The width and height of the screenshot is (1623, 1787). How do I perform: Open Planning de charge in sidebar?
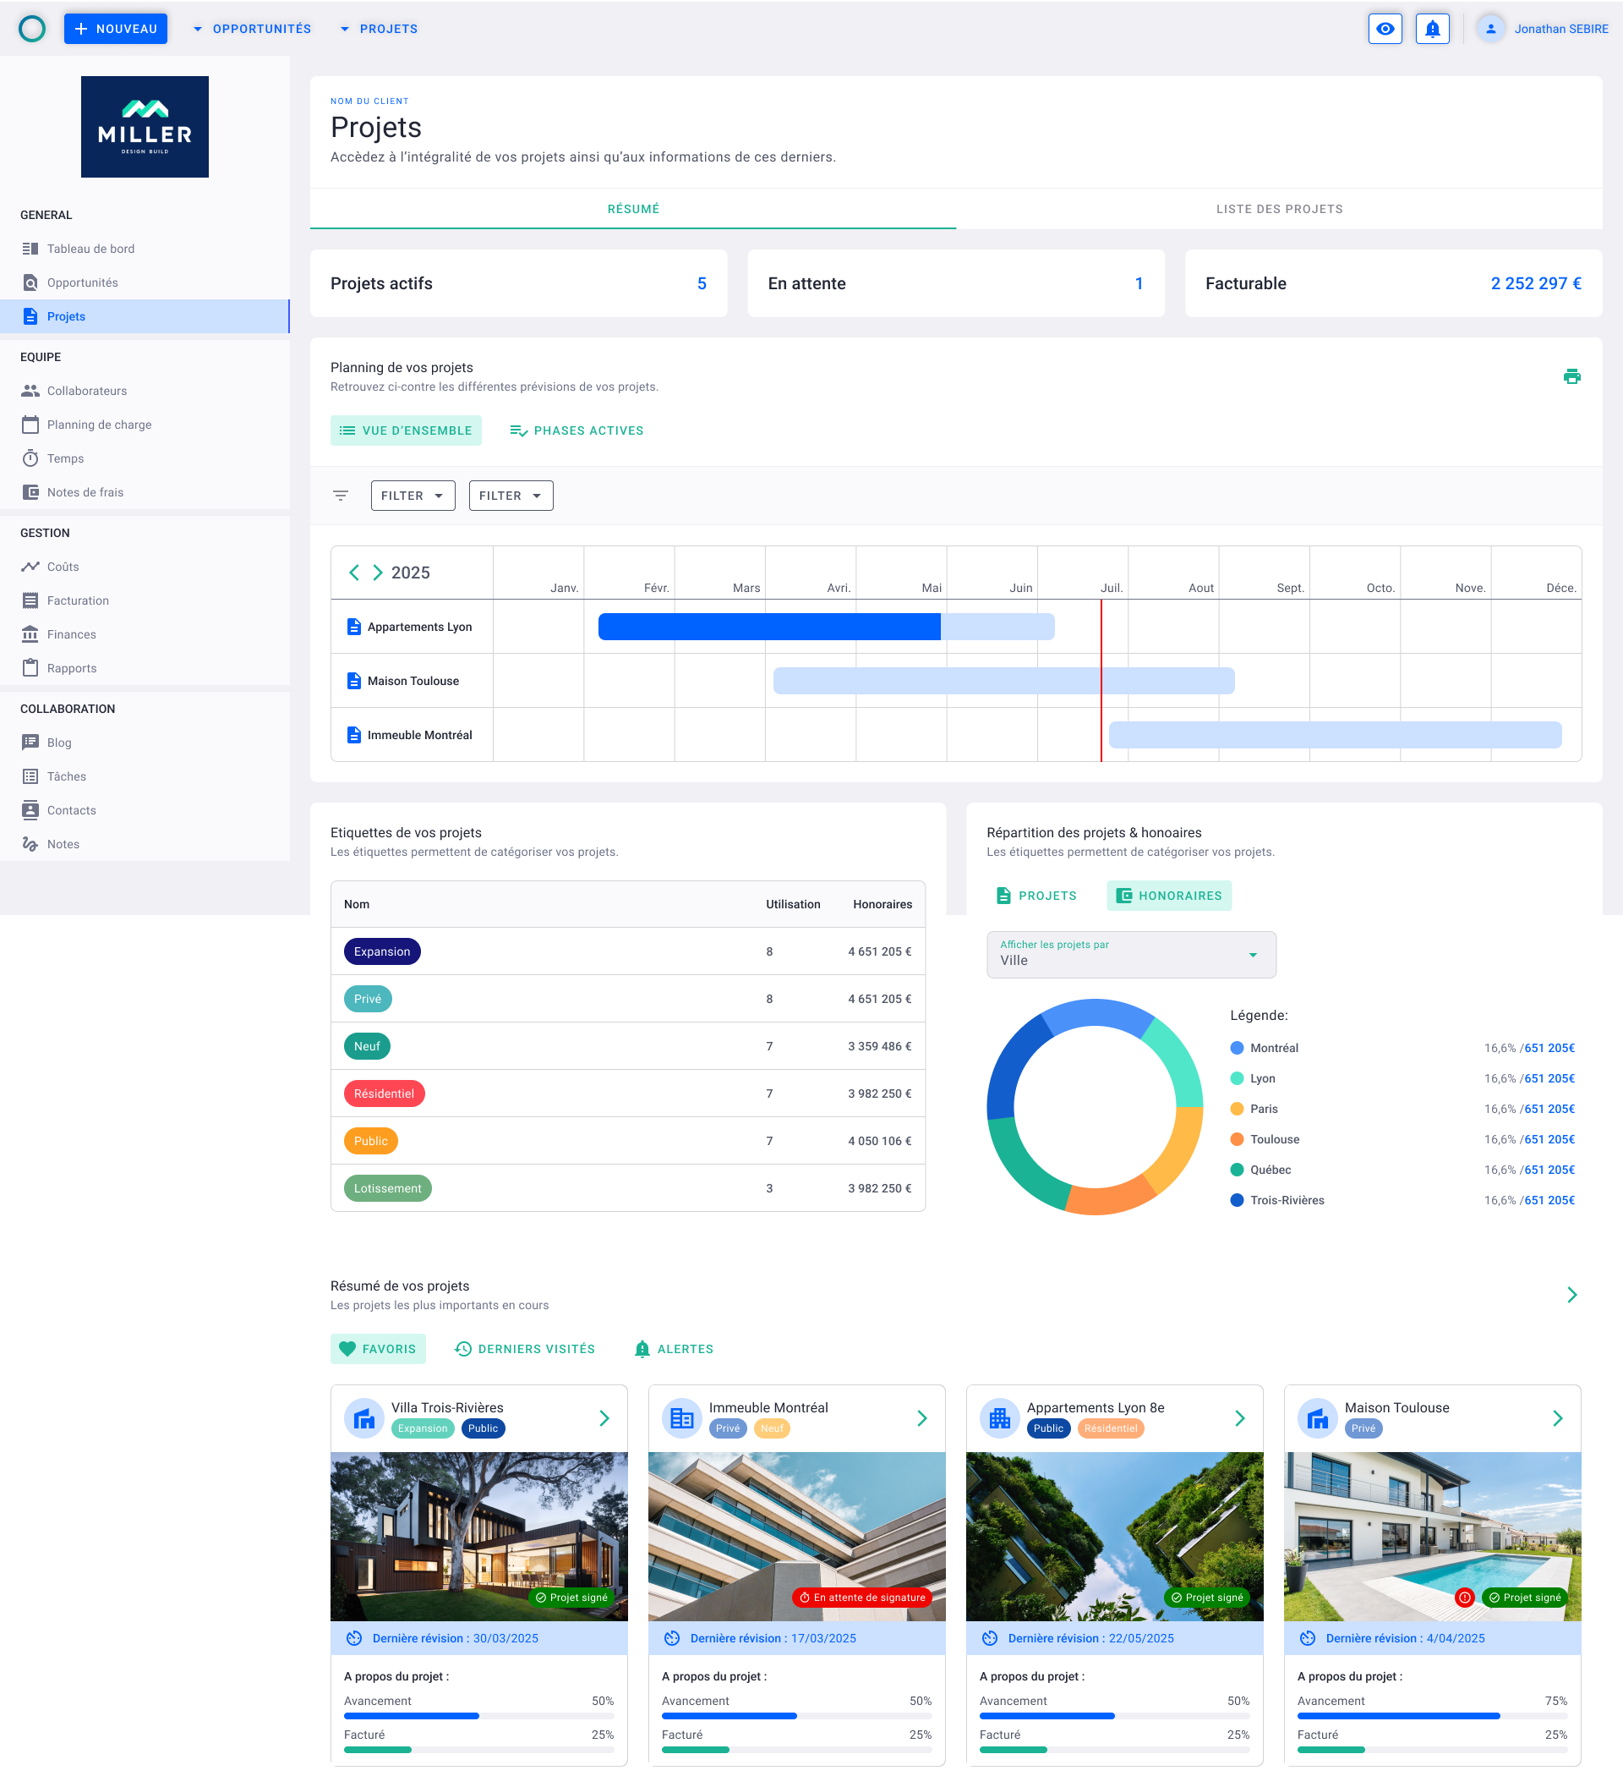click(98, 425)
